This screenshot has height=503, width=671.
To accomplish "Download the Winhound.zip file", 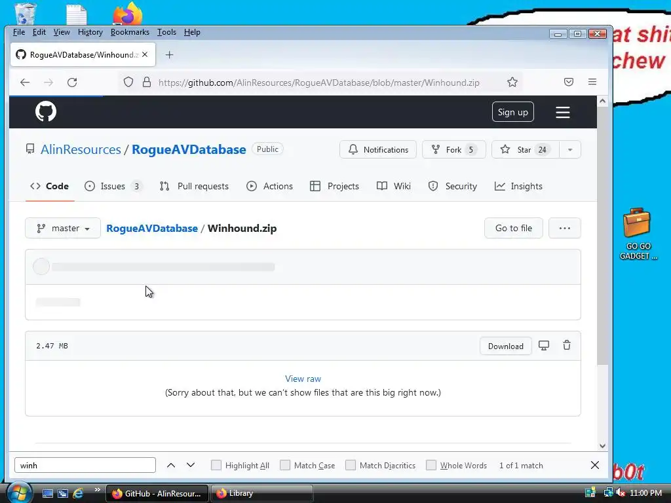I will click(x=505, y=346).
